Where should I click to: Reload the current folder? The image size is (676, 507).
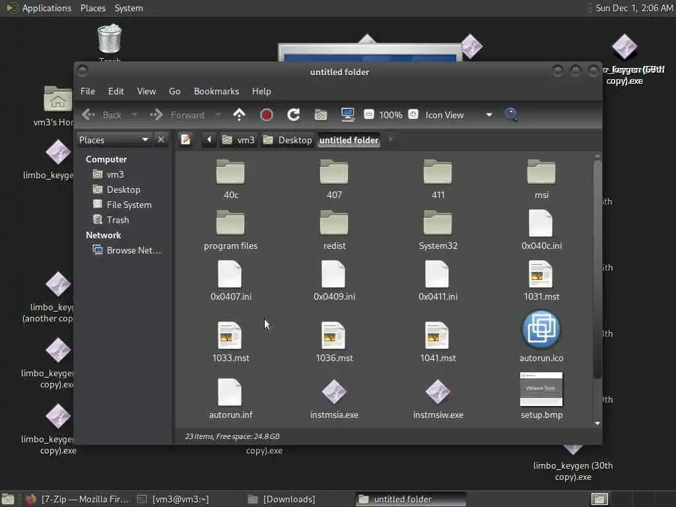tap(294, 115)
